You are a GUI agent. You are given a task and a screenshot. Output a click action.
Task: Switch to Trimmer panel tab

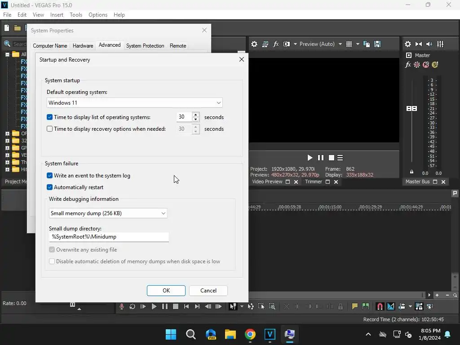pyautogui.click(x=313, y=181)
